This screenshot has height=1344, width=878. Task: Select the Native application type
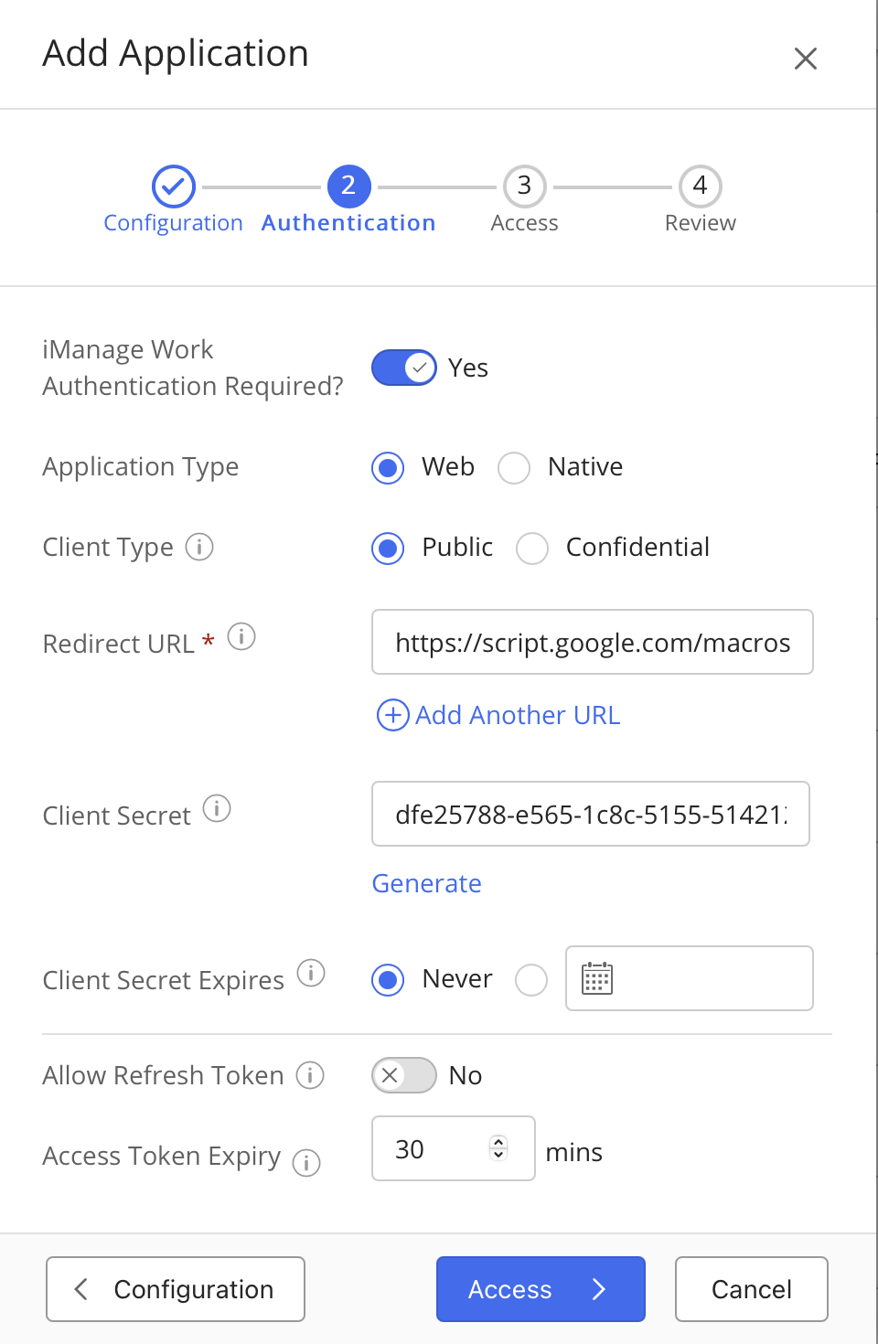[514, 468]
